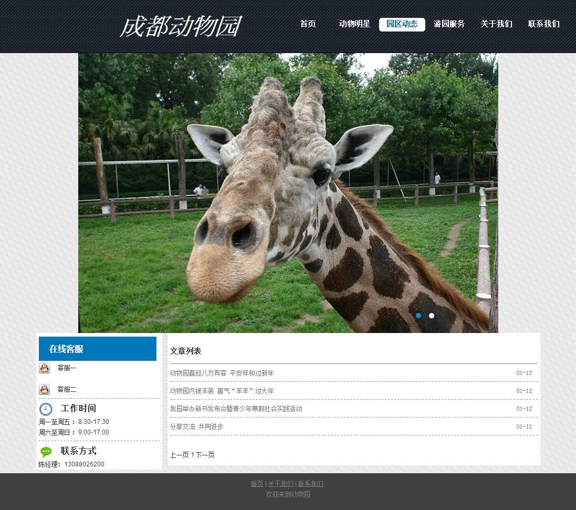Click the 上一页 pagination link
Viewport: 576px width, 510px height.
(x=179, y=455)
